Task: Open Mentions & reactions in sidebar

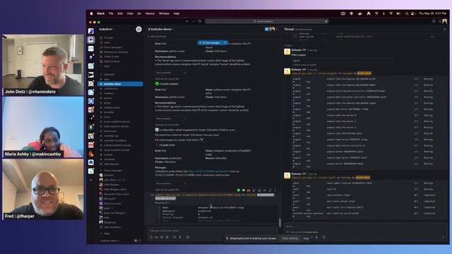Action: 116,52
